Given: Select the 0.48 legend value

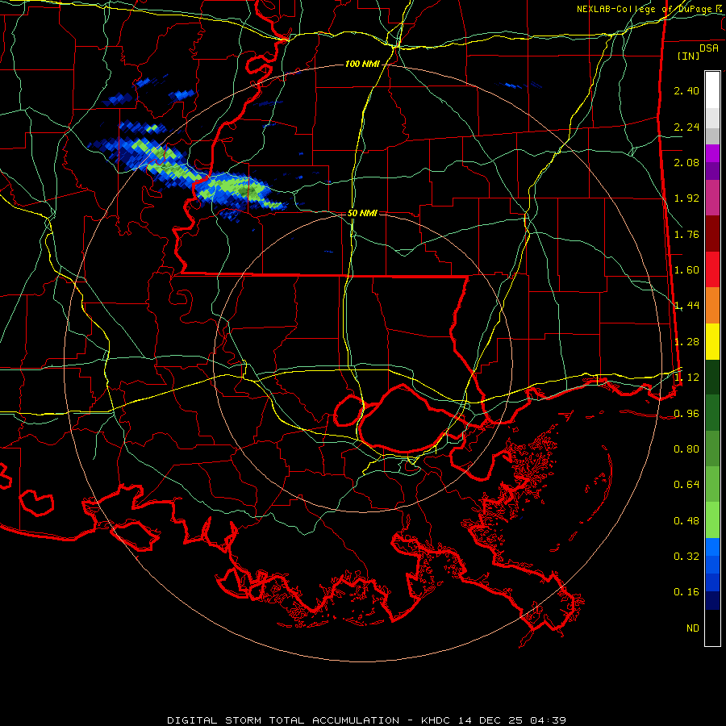Looking at the screenshot, I should pos(686,521).
